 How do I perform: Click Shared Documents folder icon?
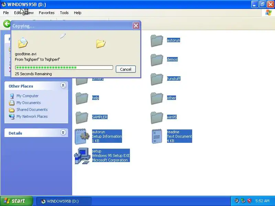coord(12,110)
